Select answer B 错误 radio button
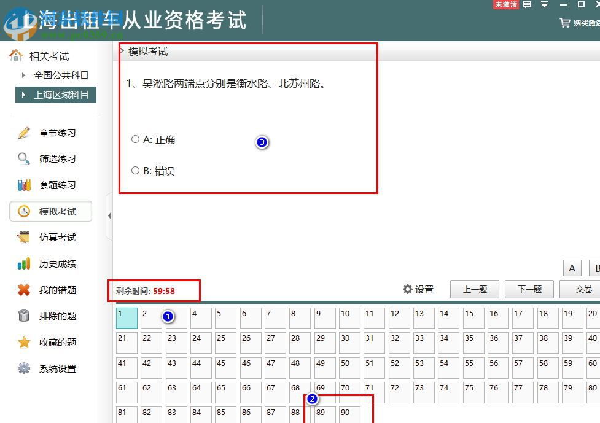Screen dimensions: 600x423 (135, 170)
